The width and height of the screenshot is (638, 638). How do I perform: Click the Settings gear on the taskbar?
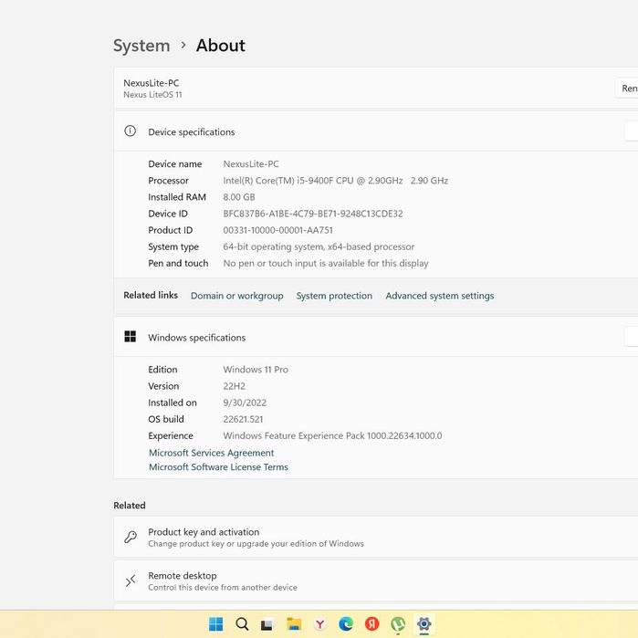[x=424, y=623]
